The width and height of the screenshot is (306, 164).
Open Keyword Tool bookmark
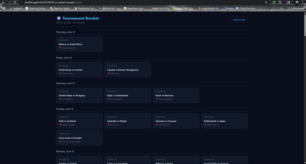pyautogui.click(x=159, y=8)
